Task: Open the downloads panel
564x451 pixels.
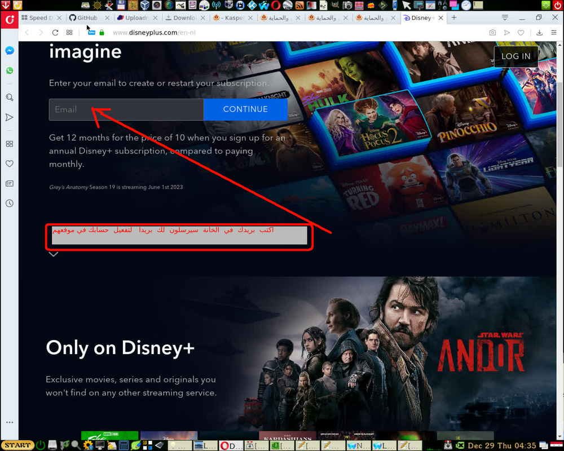Action: [539, 32]
